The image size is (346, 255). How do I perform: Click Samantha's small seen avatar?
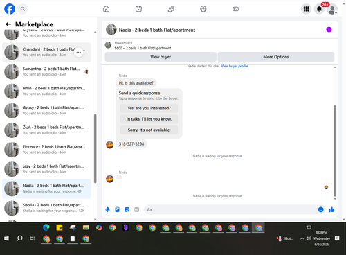coord(86,72)
